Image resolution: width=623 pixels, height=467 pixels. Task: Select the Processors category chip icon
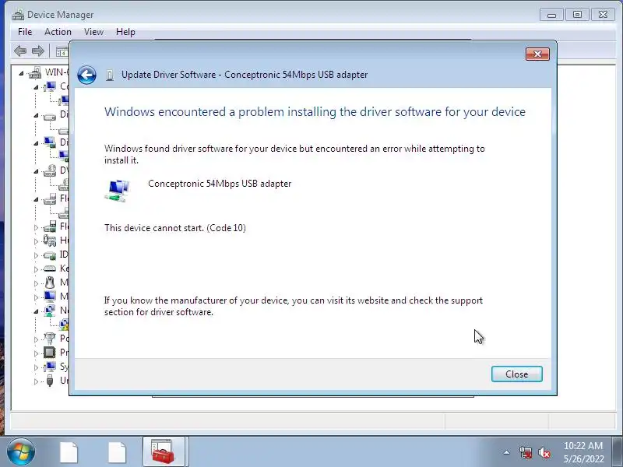[x=50, y=353]
